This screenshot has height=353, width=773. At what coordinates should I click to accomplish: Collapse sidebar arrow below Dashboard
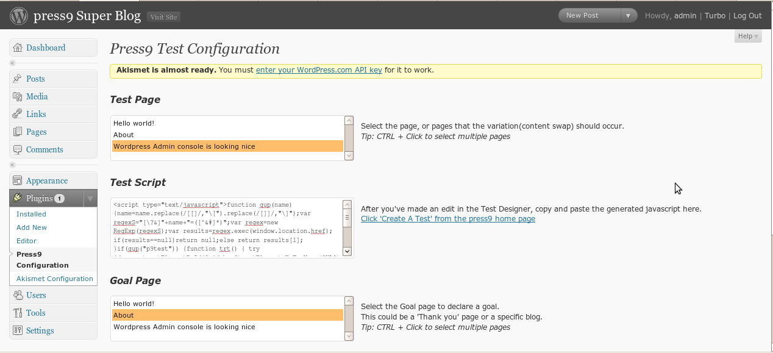[x=13, y=63]
